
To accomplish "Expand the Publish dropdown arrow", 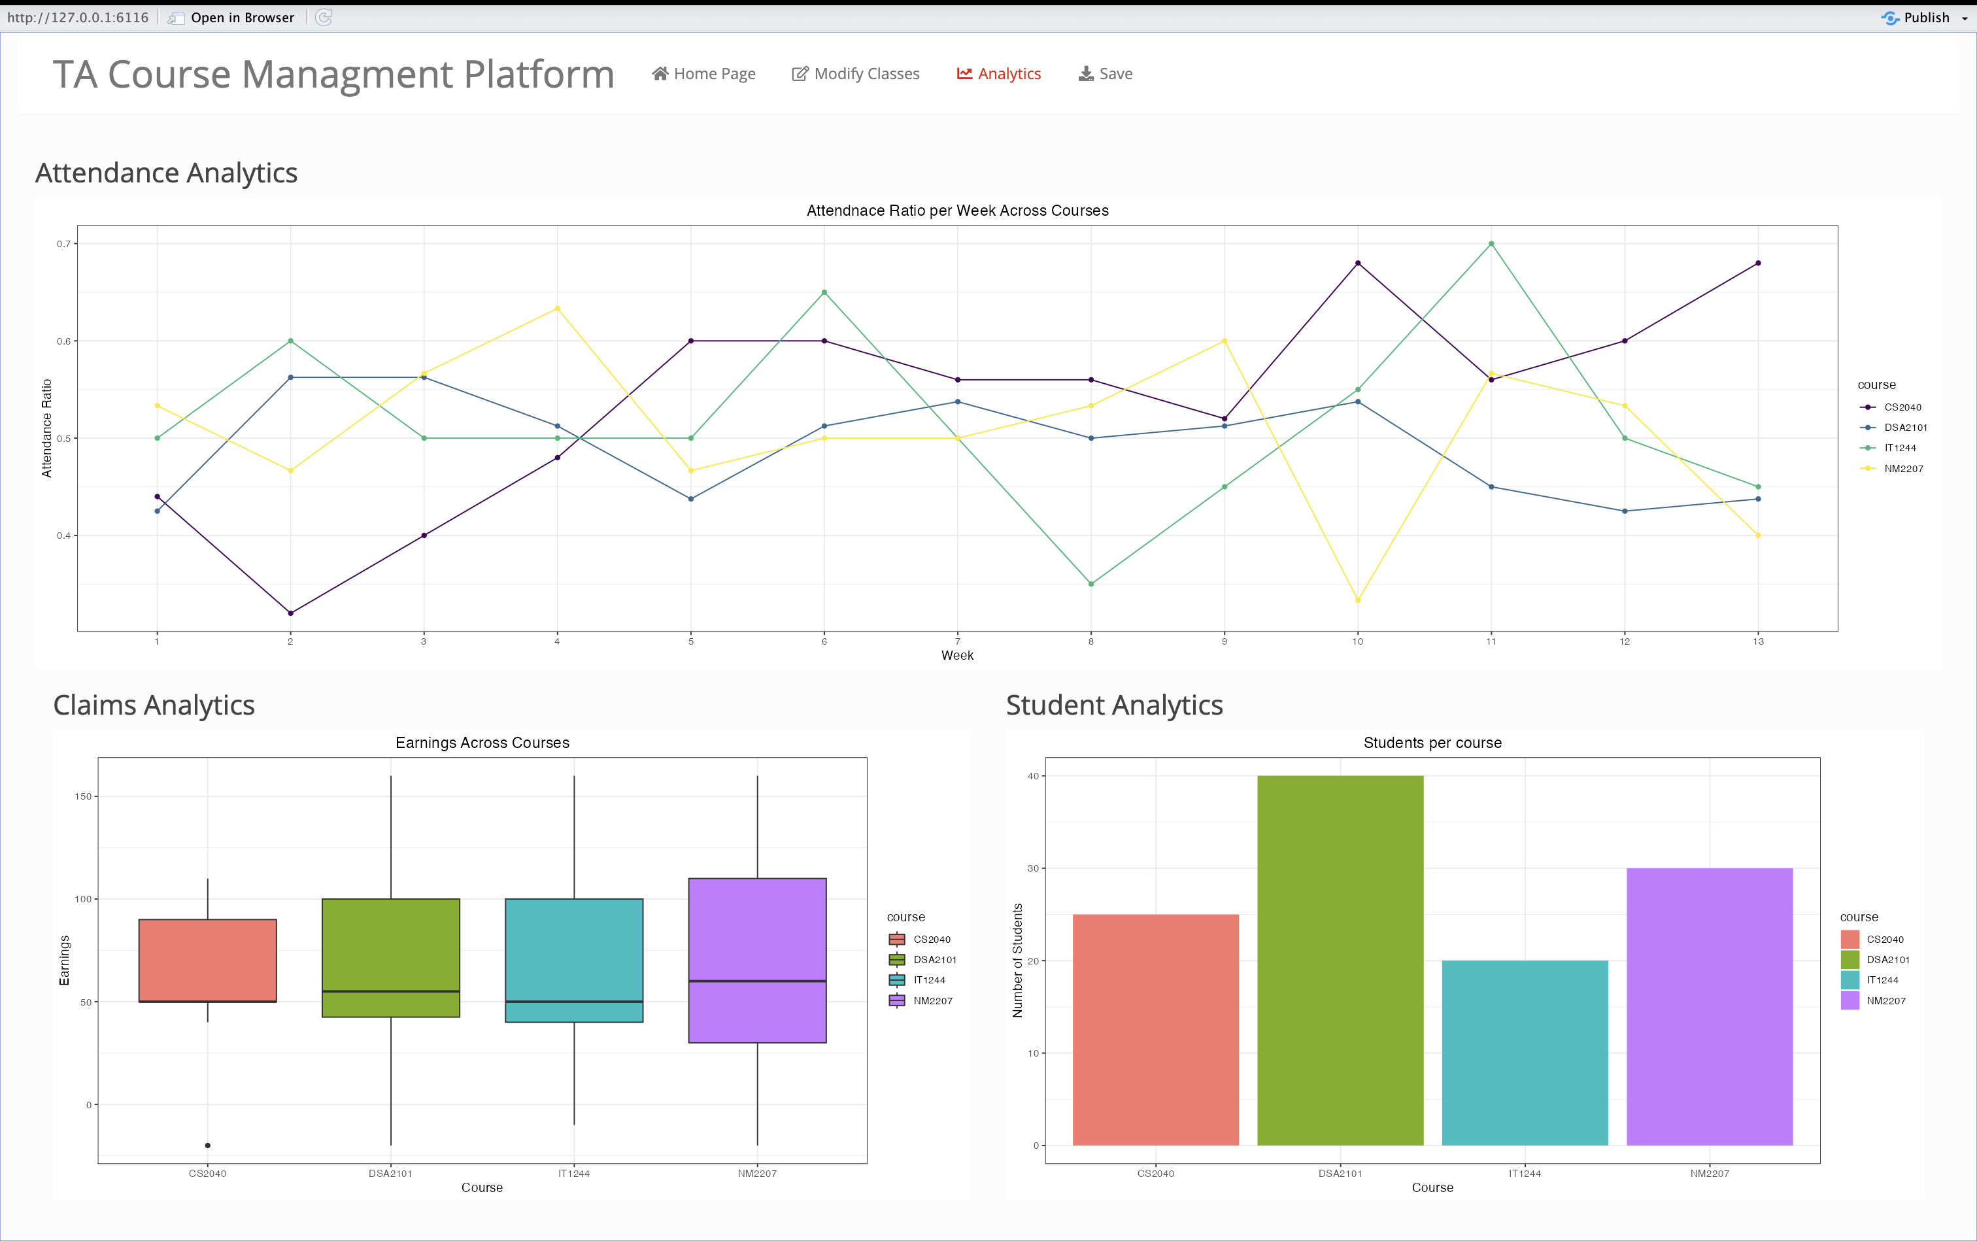I will (x=1965, y=18).
